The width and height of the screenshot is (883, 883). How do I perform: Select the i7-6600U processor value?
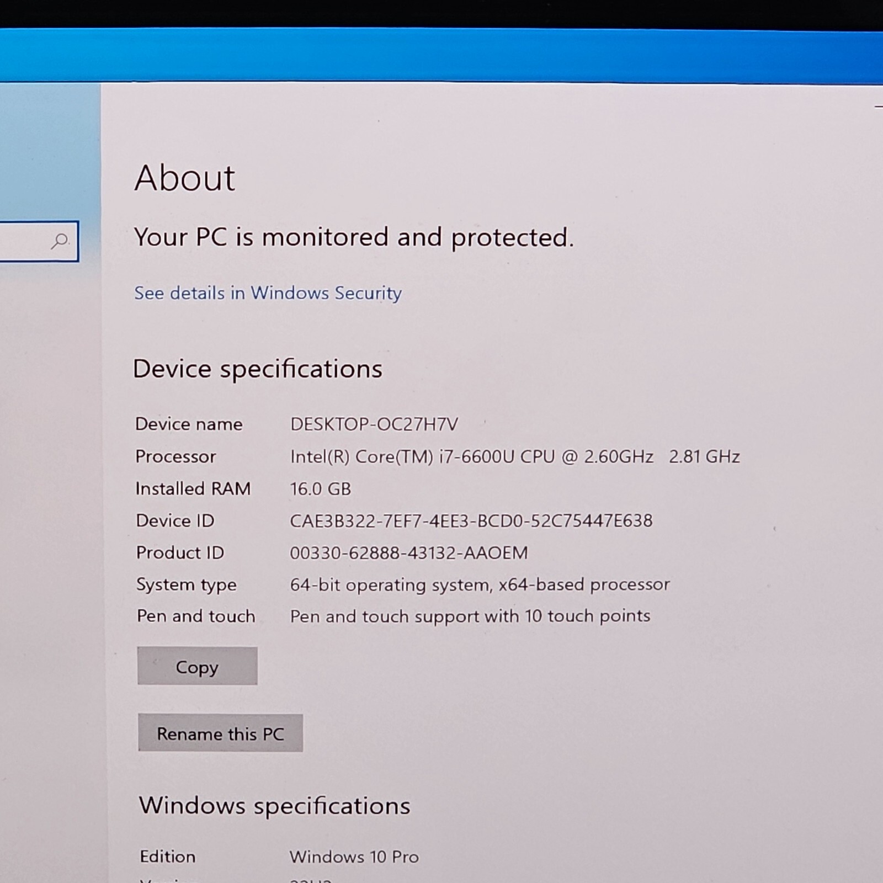(515, 456)
